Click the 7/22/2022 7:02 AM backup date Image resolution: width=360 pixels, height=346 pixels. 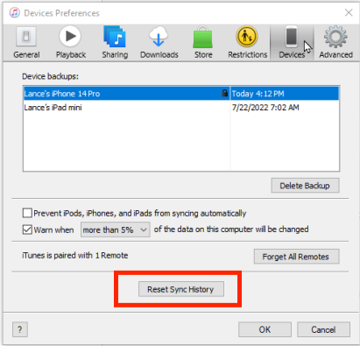[265, 108]
